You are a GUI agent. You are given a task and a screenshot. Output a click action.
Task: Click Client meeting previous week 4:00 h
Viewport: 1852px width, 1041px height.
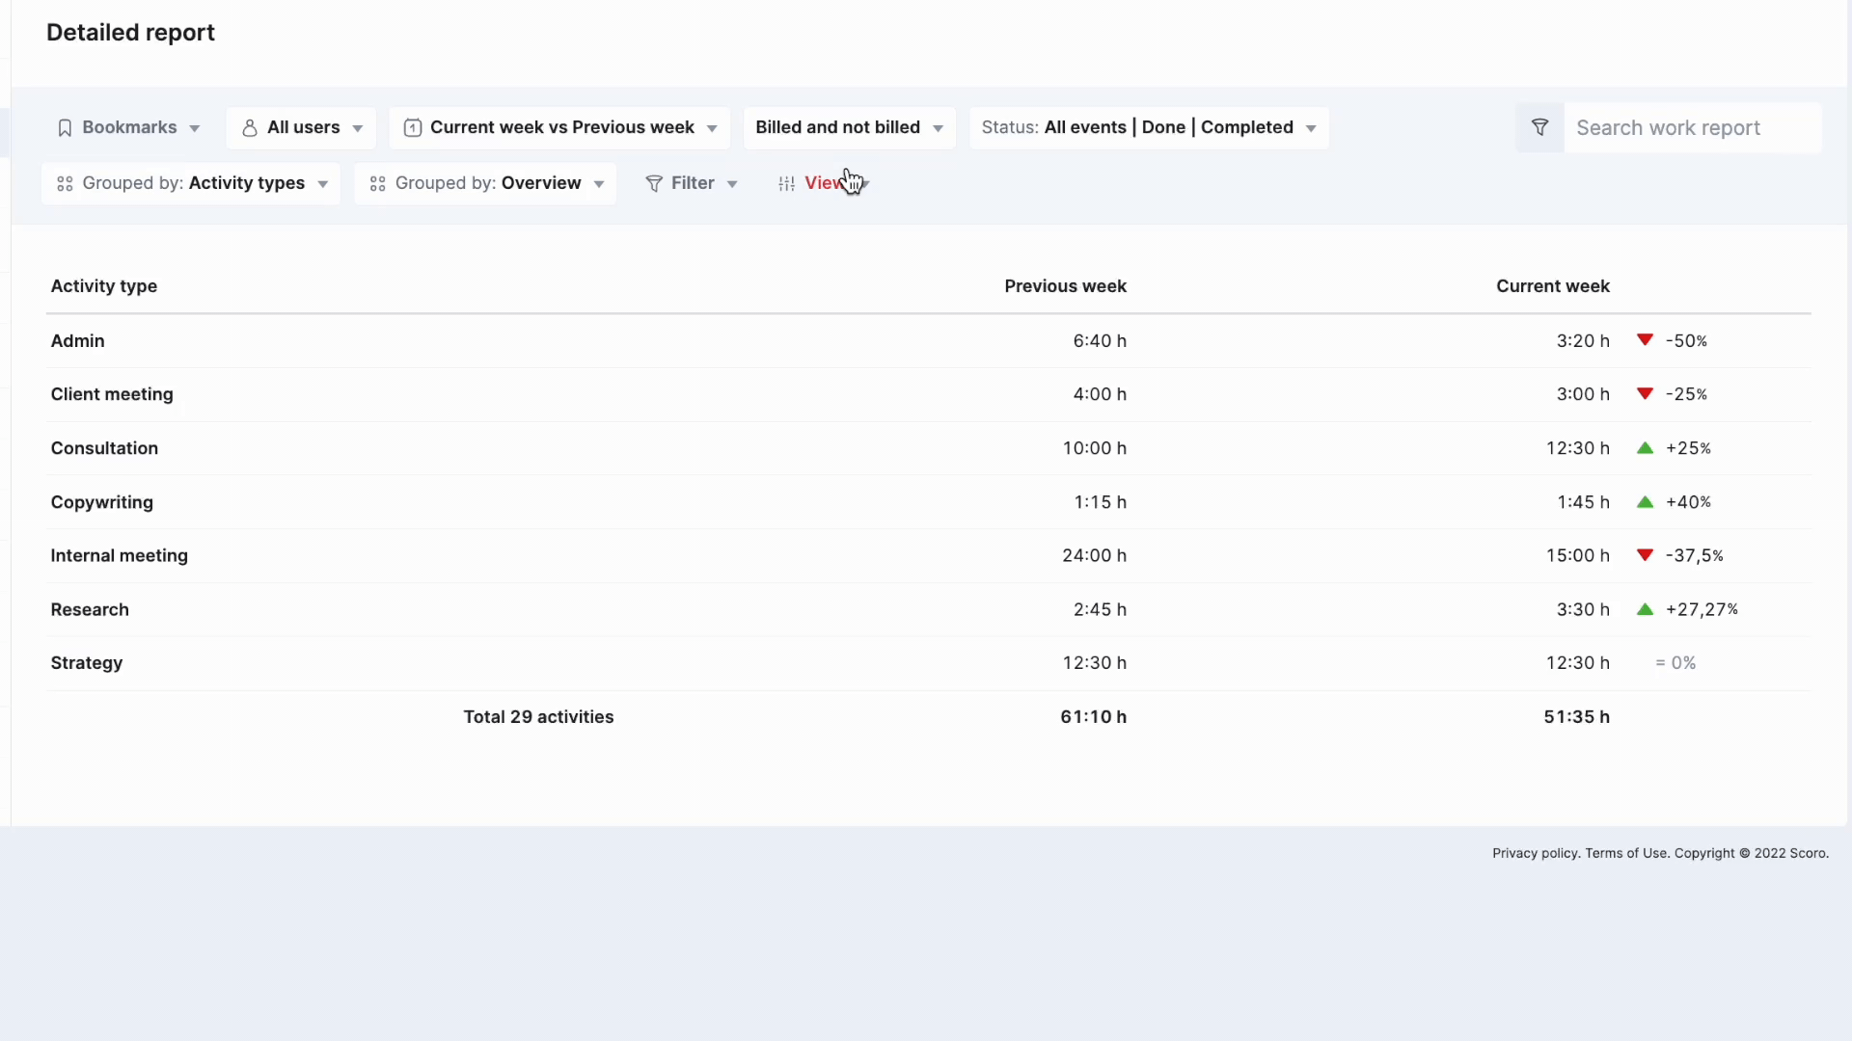1100,394
